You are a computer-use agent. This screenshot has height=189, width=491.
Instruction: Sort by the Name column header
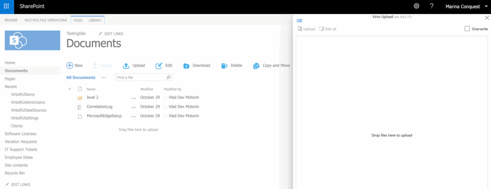tap(91, 89)
